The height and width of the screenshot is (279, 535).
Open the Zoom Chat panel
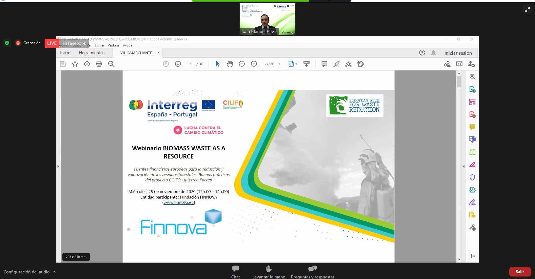[235, 272]
